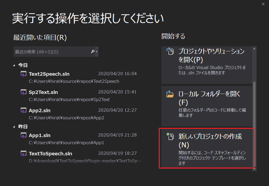Open search options dropdown arrow beside magnifier

(97, 52)
